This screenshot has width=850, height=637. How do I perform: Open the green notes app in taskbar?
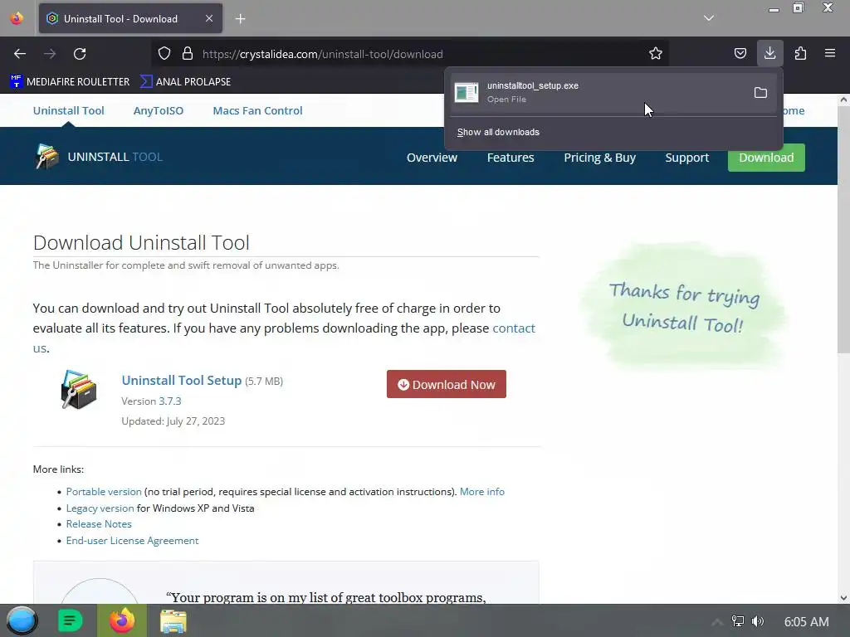coord(70,620)
